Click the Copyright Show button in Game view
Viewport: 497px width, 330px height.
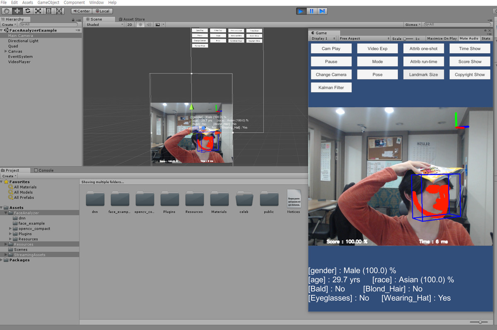pos(470,75)
